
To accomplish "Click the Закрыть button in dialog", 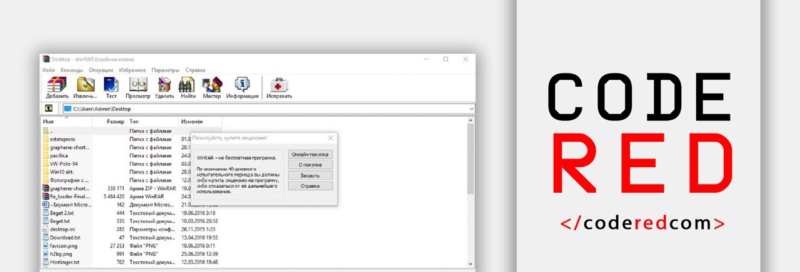I will pyautogui.click(x=311, y=175).
